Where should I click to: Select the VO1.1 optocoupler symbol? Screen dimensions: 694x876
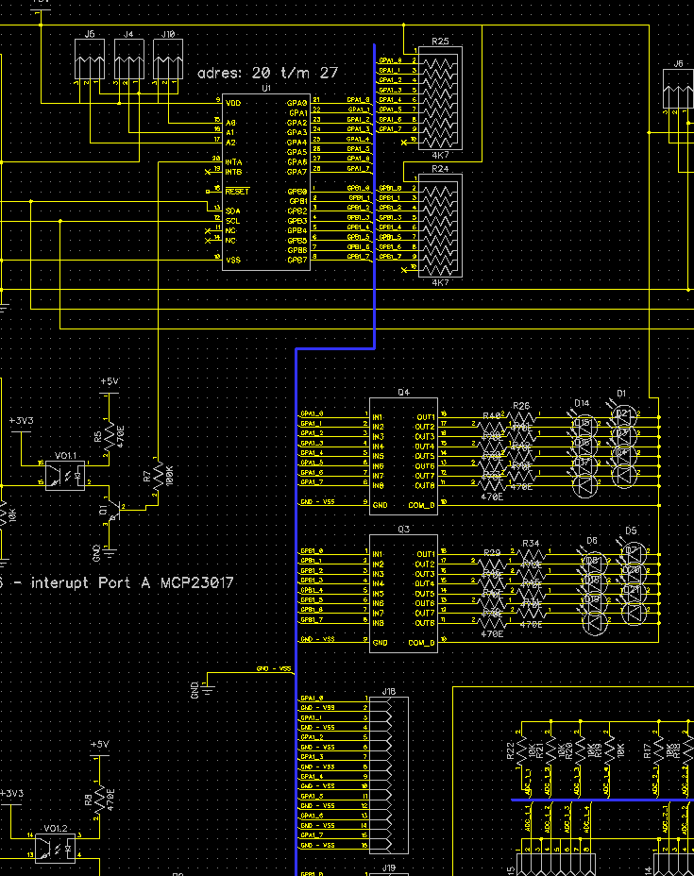[65, 476]
